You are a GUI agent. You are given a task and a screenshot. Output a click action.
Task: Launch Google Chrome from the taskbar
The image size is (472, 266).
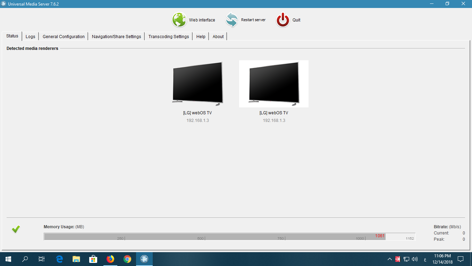127,259
